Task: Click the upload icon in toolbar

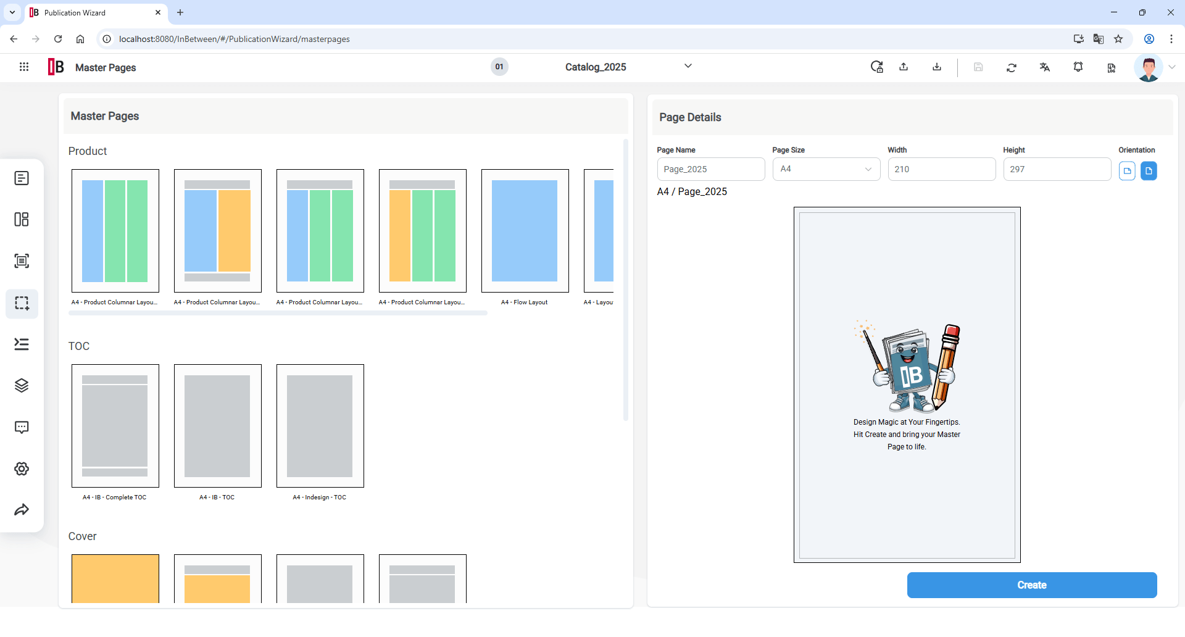Action: (904, 67)
